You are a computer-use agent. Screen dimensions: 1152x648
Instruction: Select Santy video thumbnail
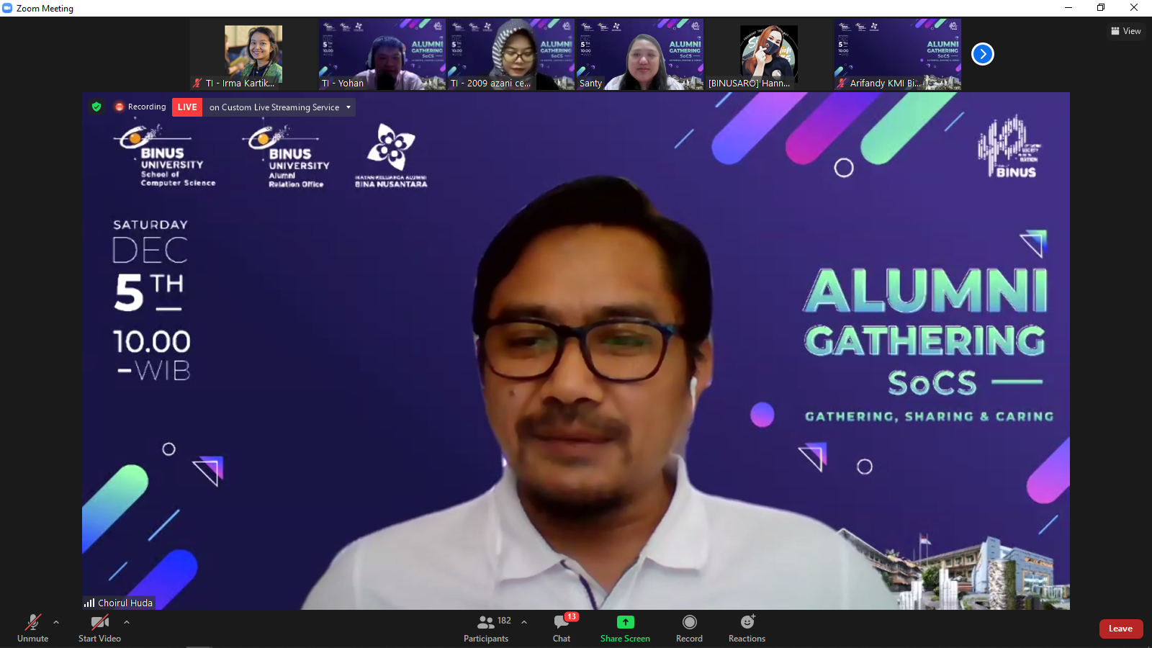[640, 55]
